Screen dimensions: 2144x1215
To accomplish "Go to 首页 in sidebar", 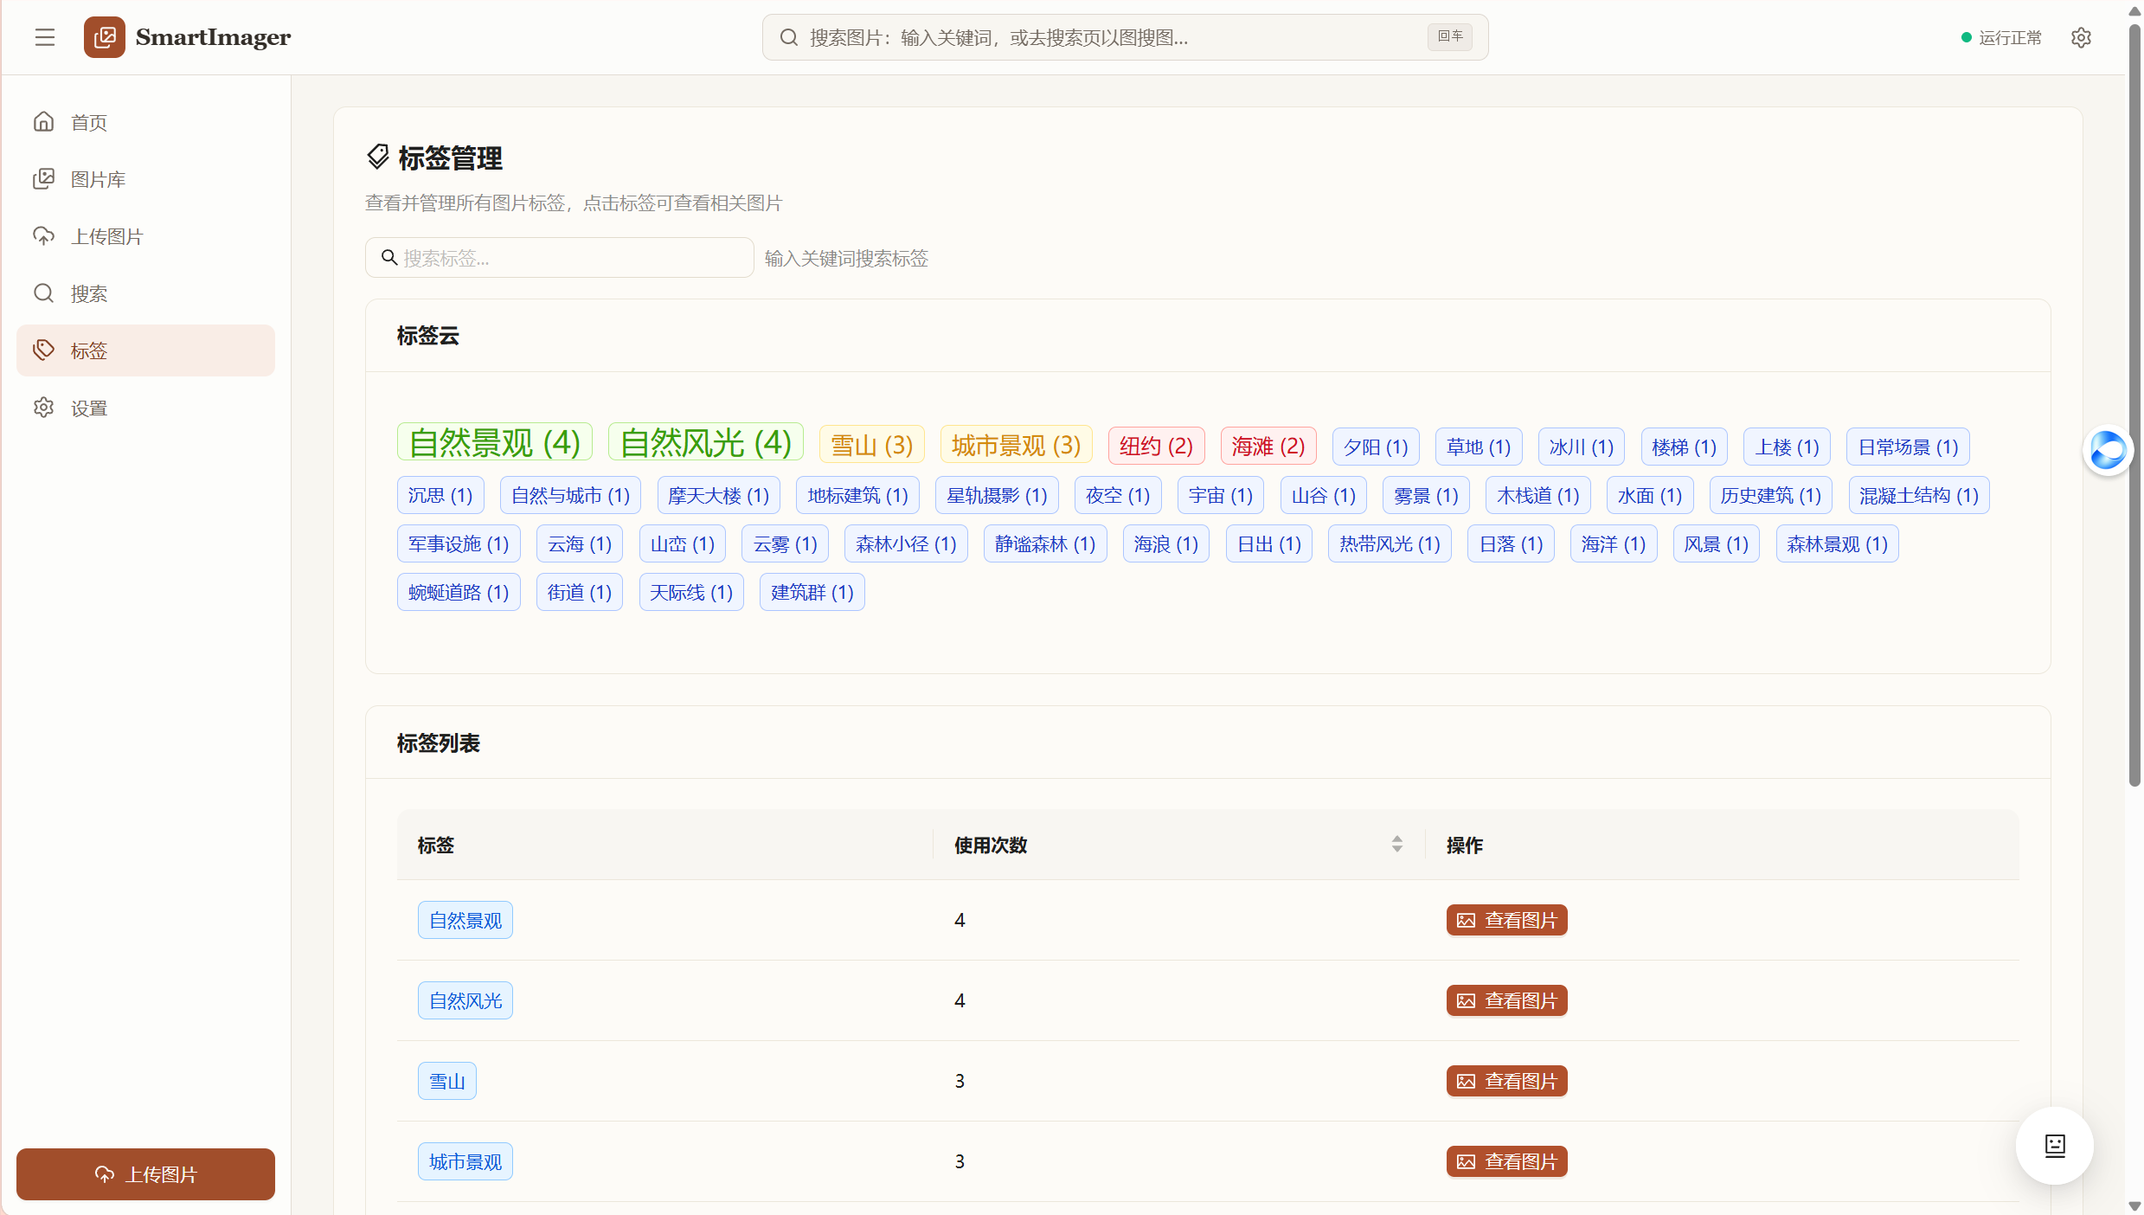I will click(x=145, y=122).
